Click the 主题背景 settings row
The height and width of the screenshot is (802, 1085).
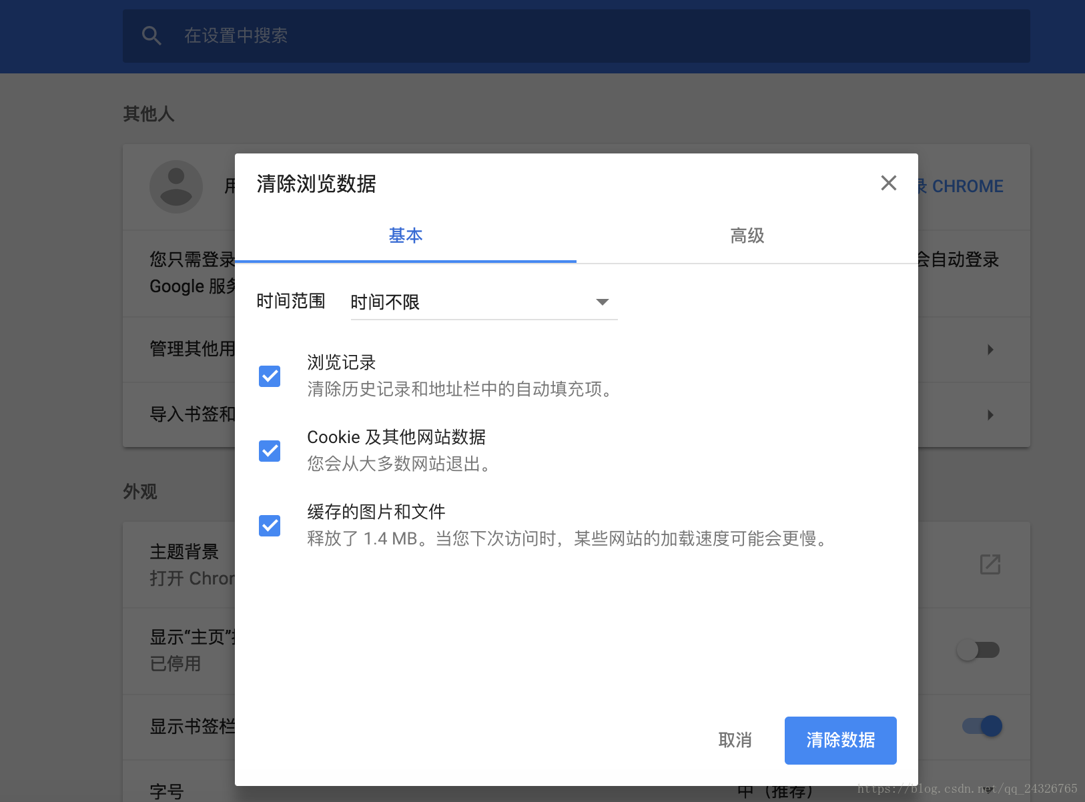577,565
